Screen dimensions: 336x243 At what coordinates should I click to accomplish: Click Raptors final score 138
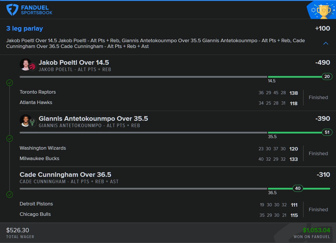[x=293, y=93]
